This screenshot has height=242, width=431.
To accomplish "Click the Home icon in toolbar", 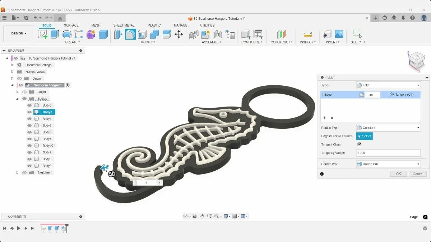I will click(60, 18).
